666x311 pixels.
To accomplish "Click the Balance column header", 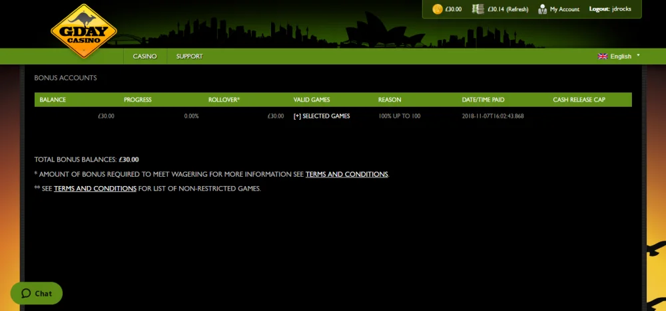I will click(53, 100).
